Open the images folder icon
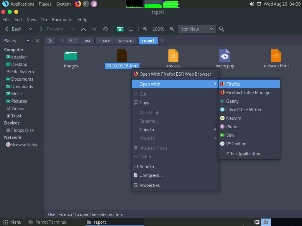This screenshot has height=226, width=302. pos(71,56)
